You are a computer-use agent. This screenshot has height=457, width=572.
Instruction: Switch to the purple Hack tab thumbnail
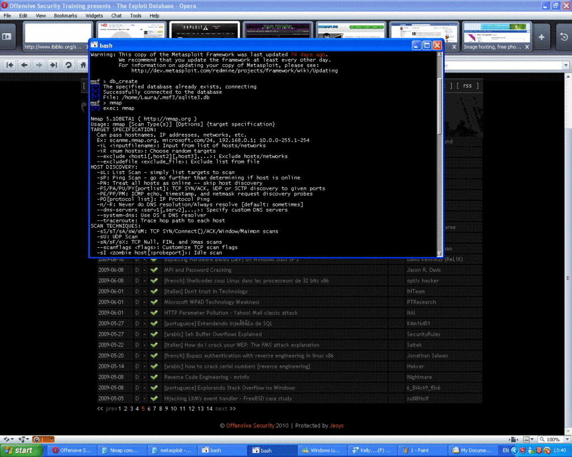click(277, 30)
